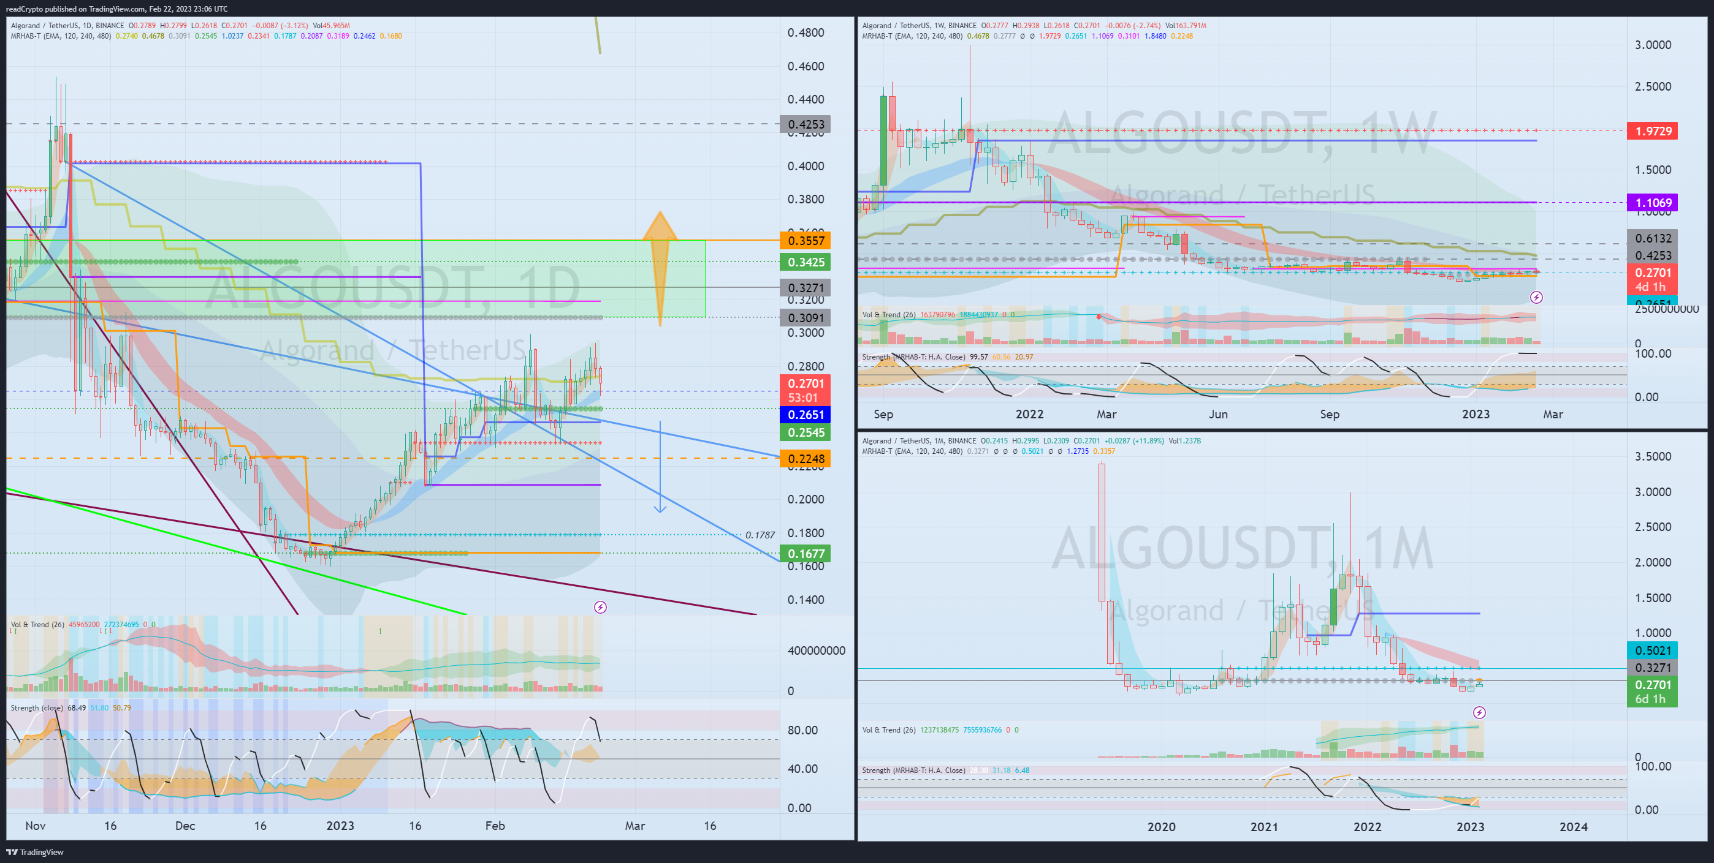Click the red 0.2701 countdown label on weekly axis
Screen dimensions: 1714x863
(x=1653, y=280)
